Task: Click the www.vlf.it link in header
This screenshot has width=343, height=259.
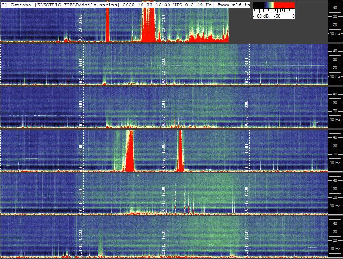Action: 235,5
